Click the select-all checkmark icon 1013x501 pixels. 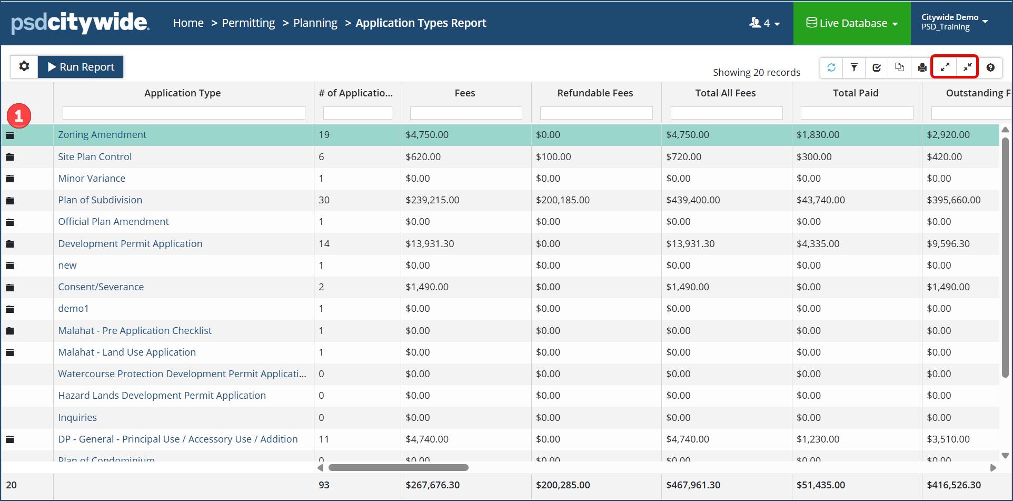point(877,67)
